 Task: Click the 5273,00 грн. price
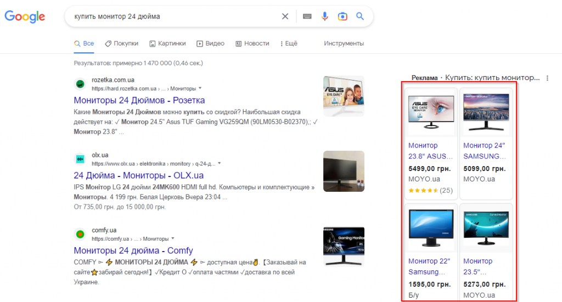point(484,284)
